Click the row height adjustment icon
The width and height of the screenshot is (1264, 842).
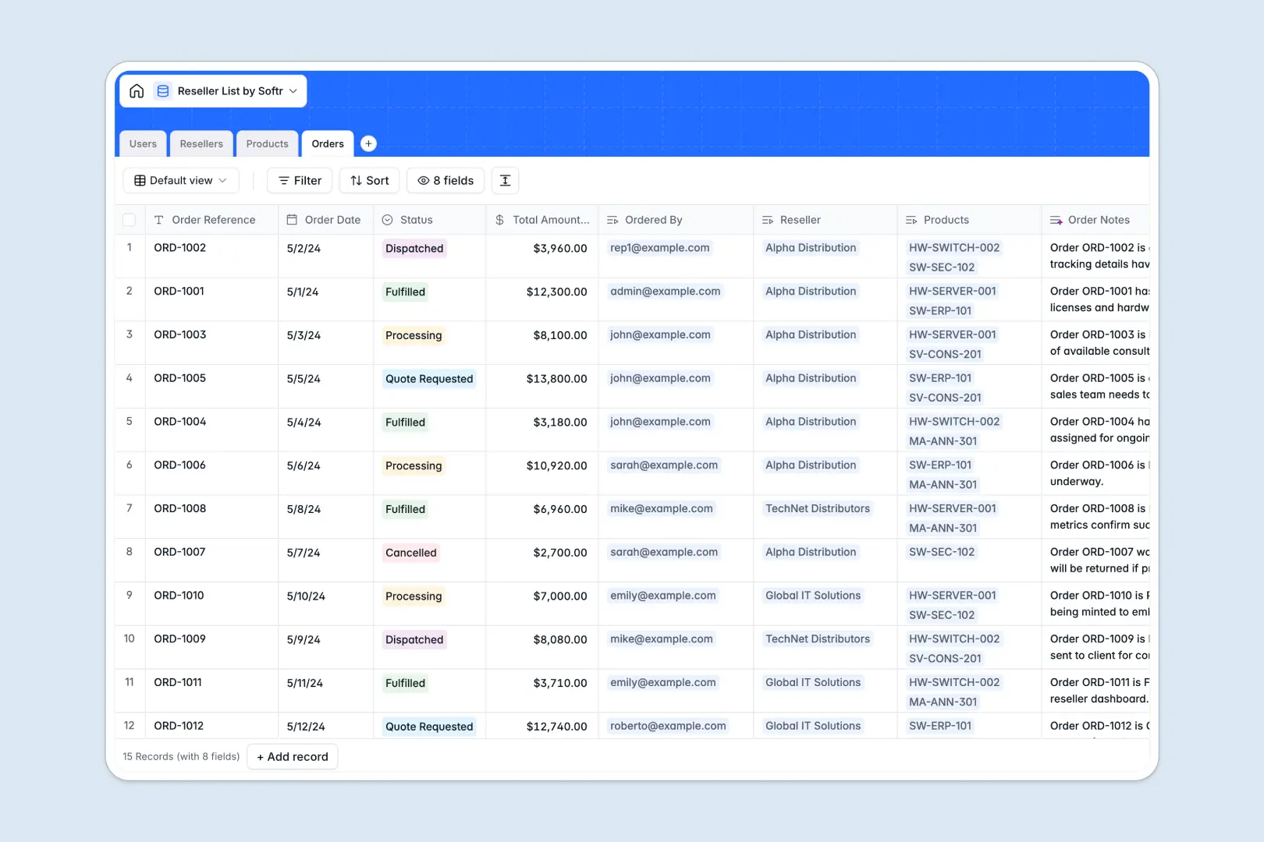[x=505, y=180]
